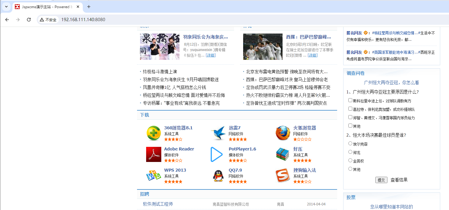Open 凤凰传奇赚1亿 news item

coord(174,87)
